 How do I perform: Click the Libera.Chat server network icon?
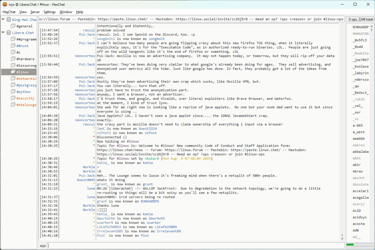pos(9,33)
